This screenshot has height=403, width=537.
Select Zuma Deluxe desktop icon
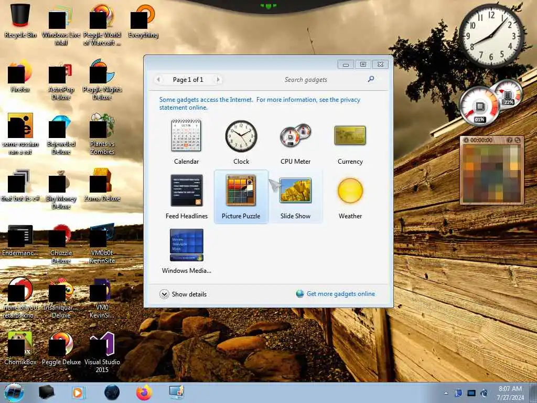click(102, 185)
